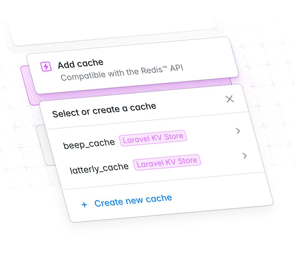Select the Add cache card title
The height and width of the screenshot is (257, 295).
80,64
